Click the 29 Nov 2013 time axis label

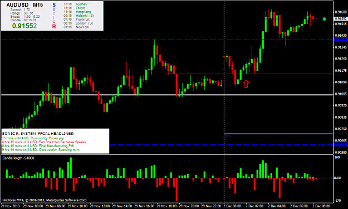point(10,206)
